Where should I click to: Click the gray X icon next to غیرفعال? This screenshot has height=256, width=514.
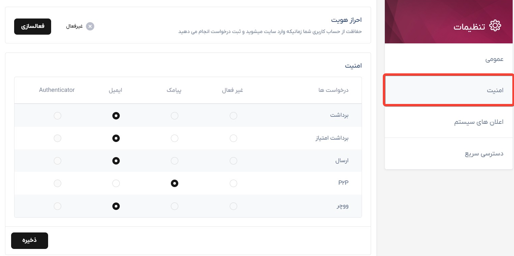click(x=90, y=26)
